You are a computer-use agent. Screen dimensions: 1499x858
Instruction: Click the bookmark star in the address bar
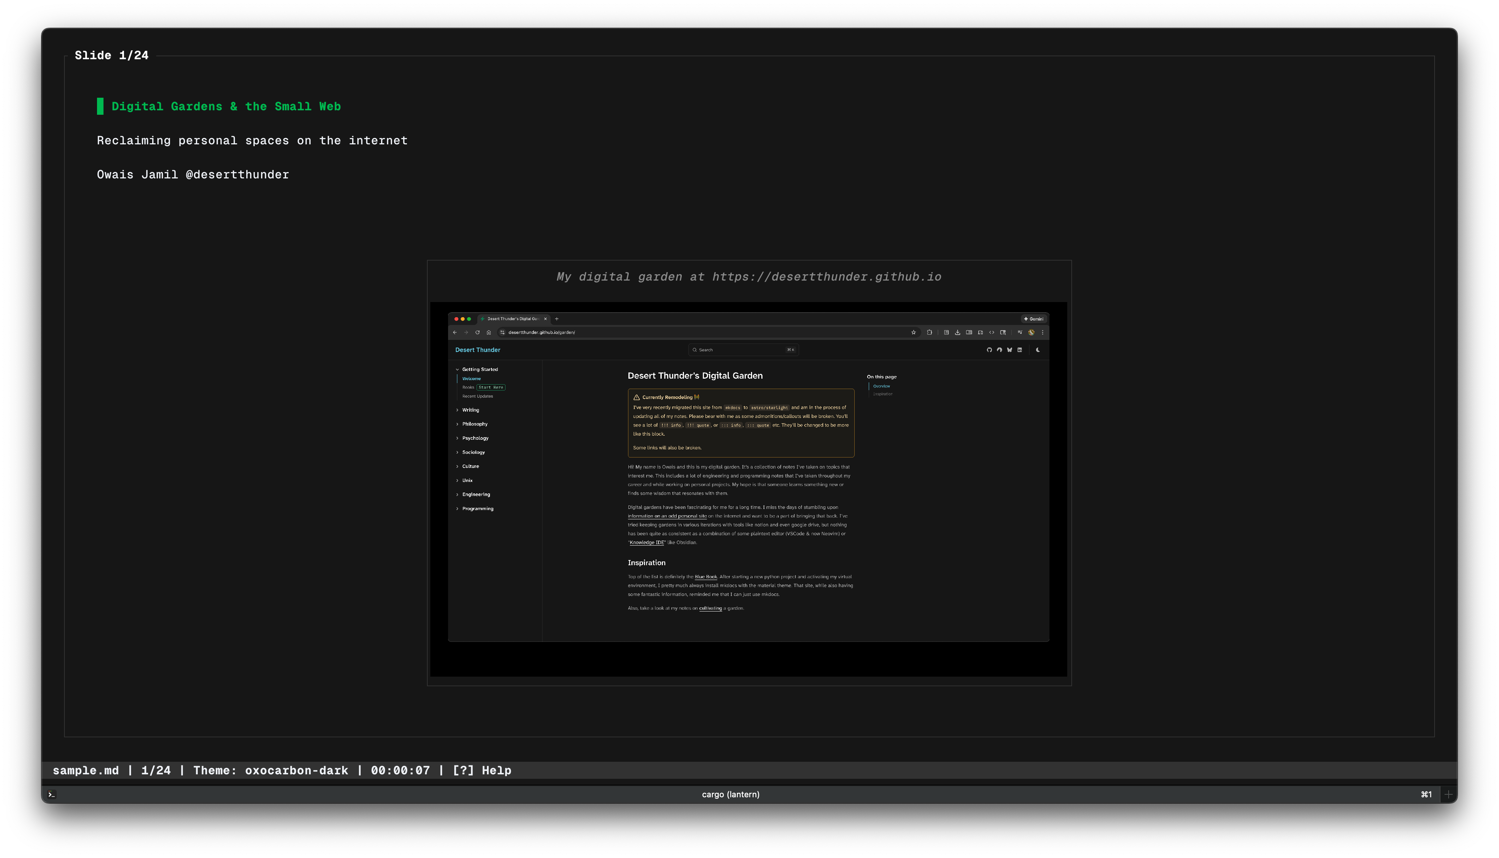914,333
